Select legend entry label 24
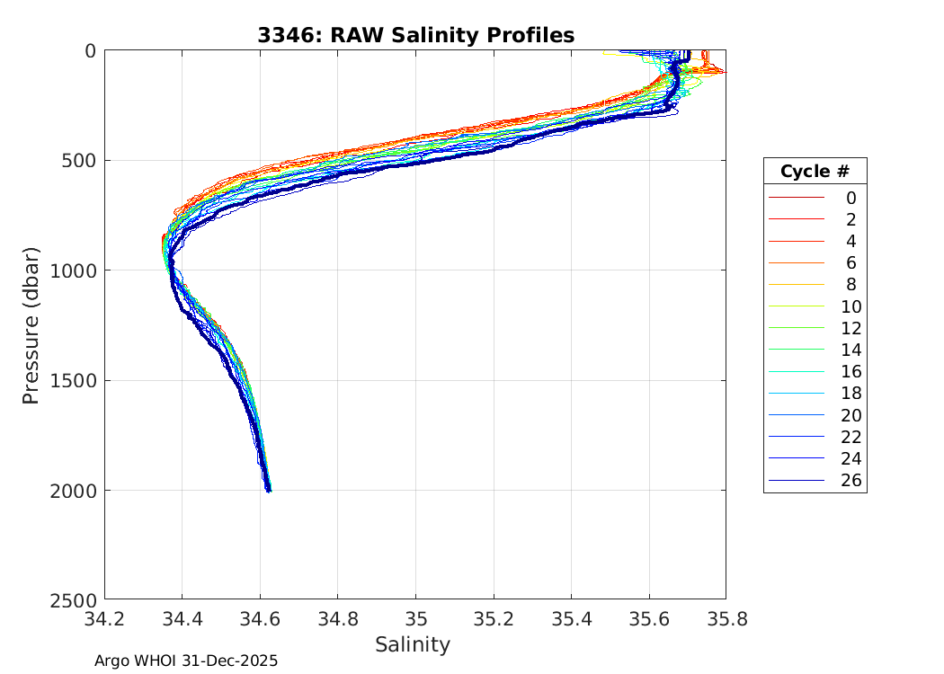This screenshot has height=674, width=944. (850, 458)
